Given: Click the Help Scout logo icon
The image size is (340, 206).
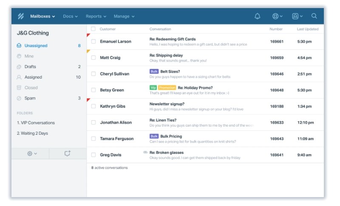Looking at the screenshot, I should click(21, 16).
